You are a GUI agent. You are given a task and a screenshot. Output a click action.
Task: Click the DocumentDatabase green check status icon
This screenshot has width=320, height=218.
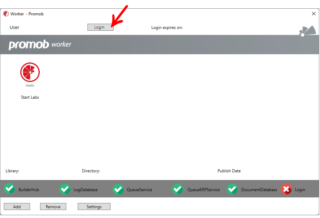232,189
